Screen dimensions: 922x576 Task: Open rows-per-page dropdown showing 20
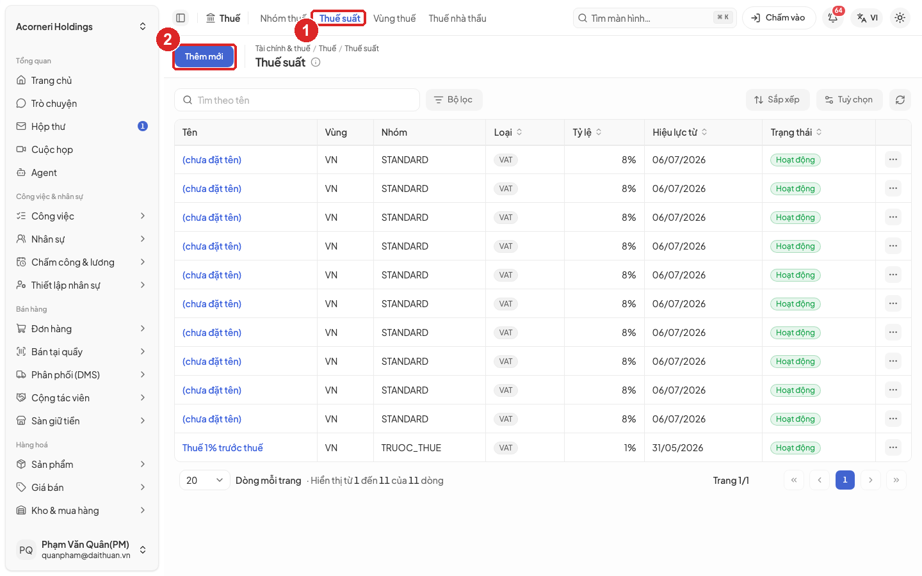(x=205, y=480)
